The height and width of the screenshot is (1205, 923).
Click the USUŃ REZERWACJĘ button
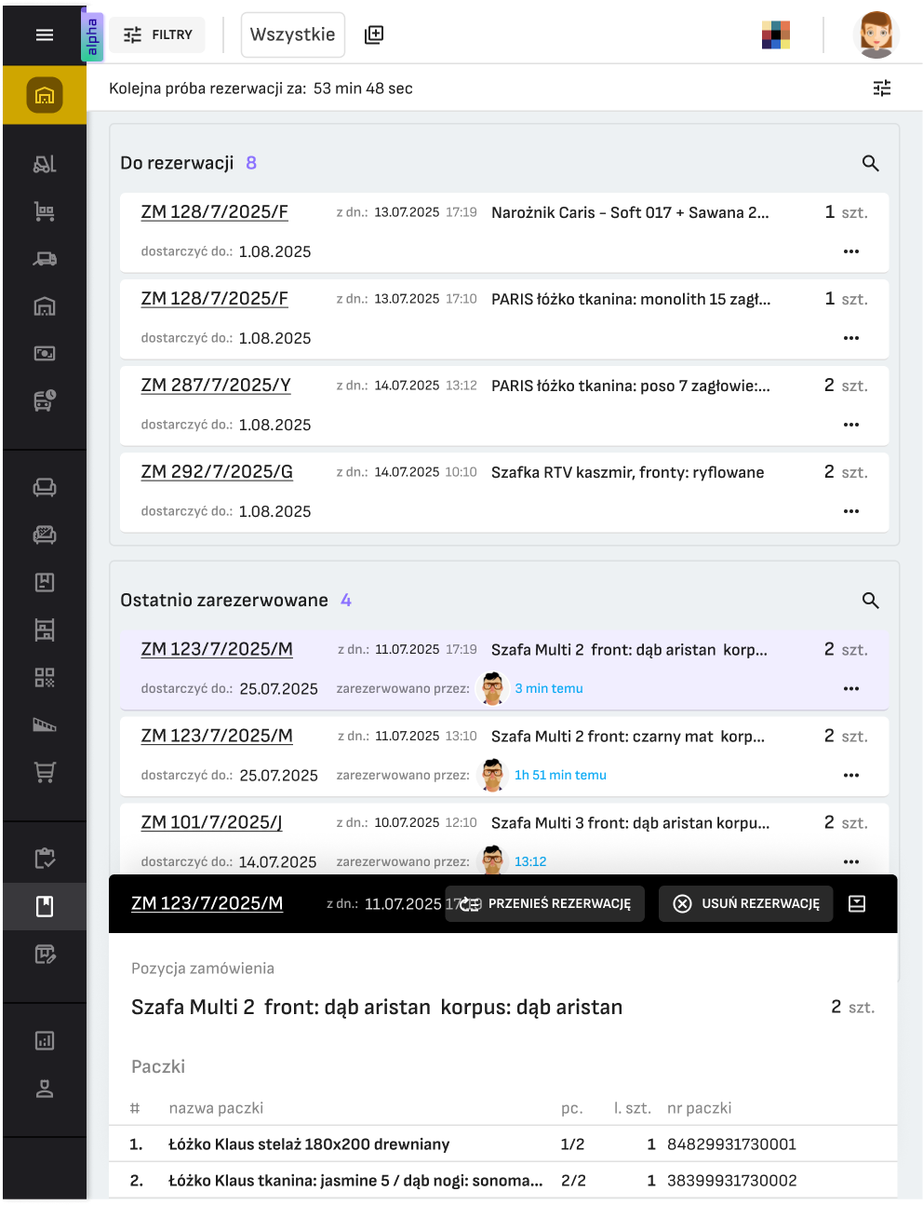pyautogui.click(x=748, y=903)
